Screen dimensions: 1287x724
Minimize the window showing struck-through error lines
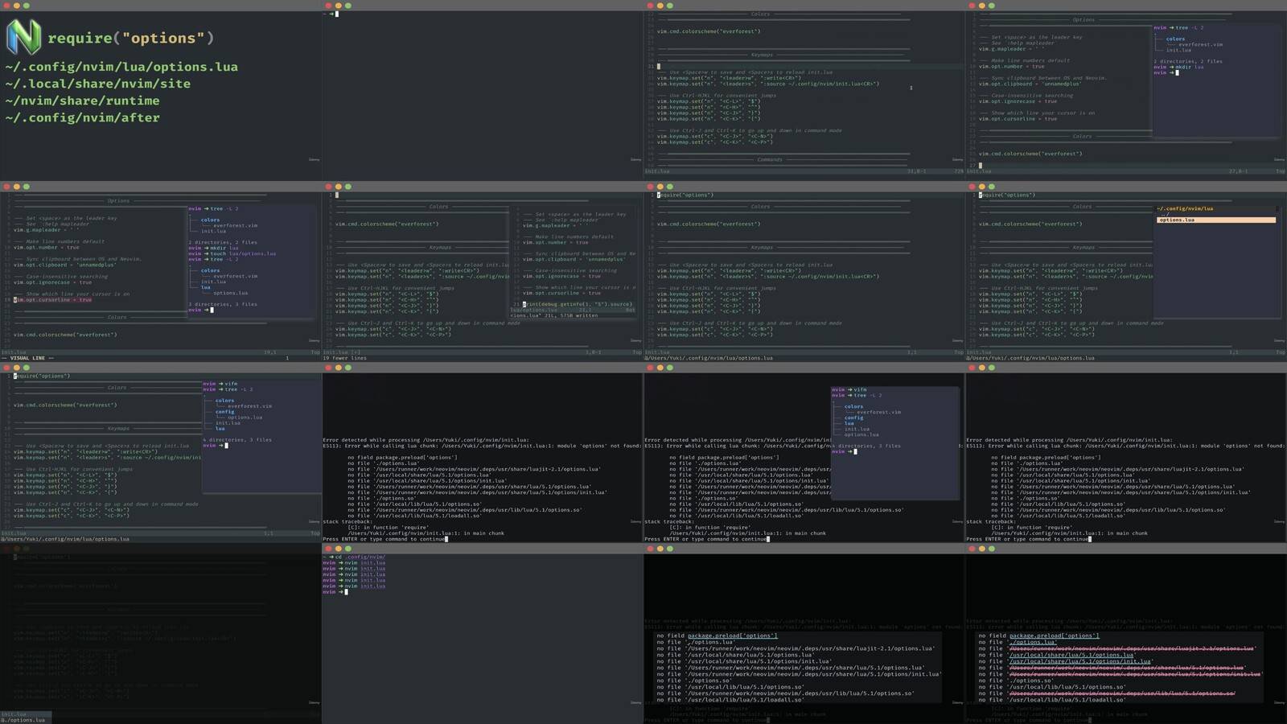(x=981, y=549)
